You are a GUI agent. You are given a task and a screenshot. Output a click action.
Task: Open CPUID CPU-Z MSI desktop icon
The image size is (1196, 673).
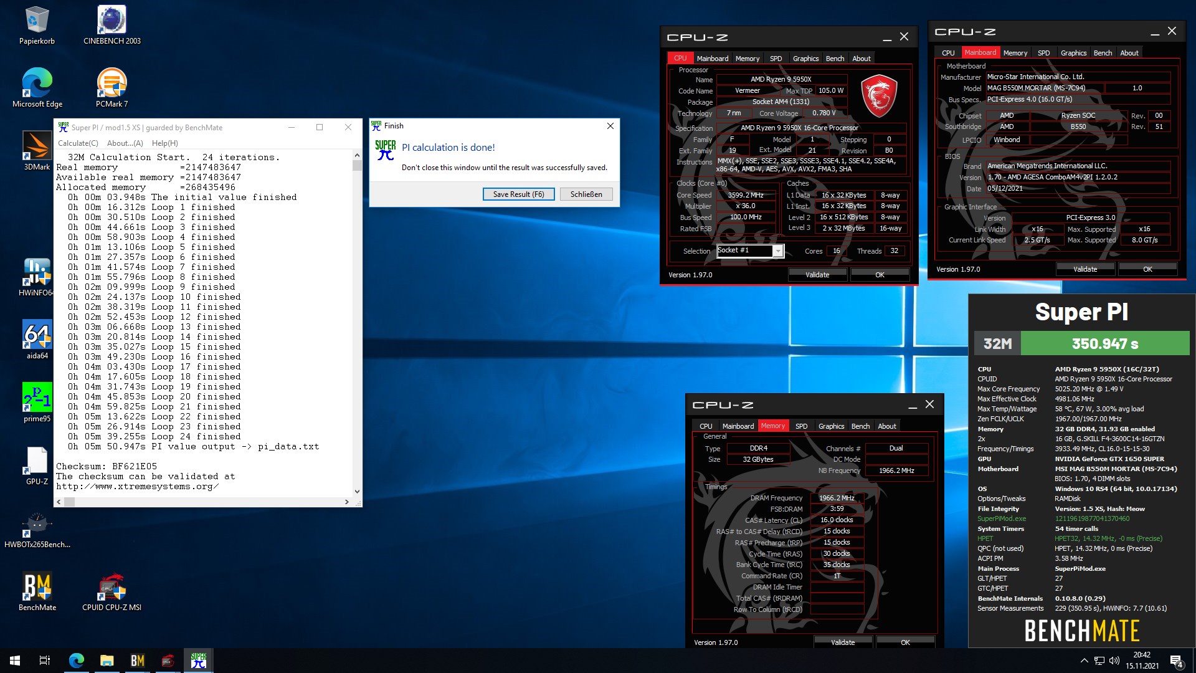[112, 591]
